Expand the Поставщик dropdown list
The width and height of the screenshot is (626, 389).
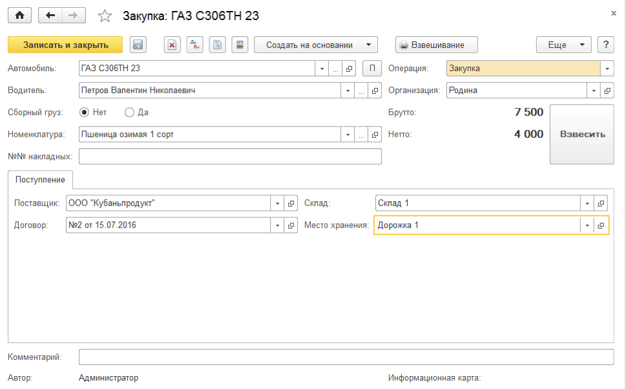point(277,204)
